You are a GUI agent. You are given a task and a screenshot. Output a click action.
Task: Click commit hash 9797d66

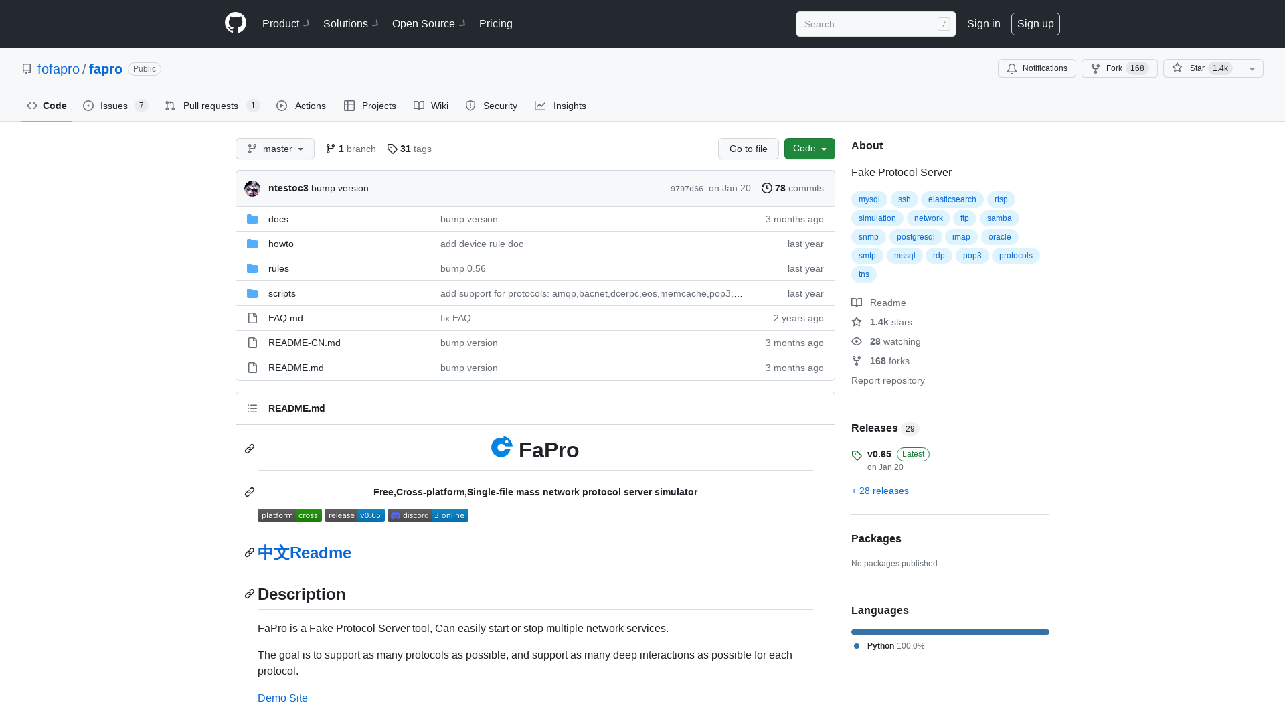(687, 189)
